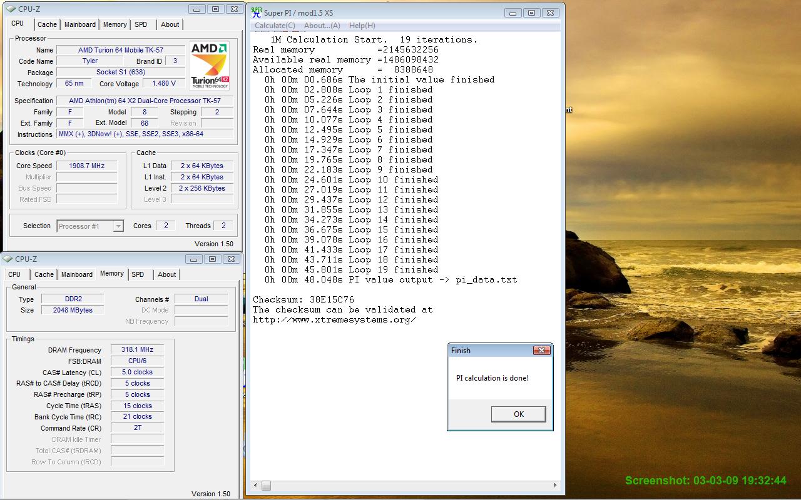Click the "PI value output -> pi_data.txt" line

point(390,279)
